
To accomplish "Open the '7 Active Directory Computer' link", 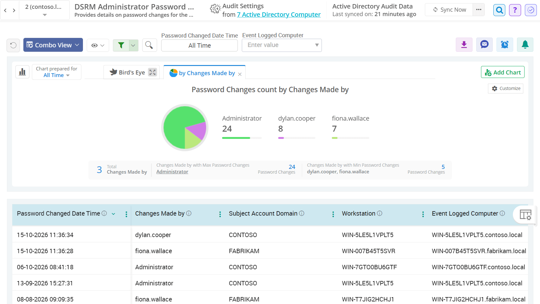I will [x=279, y=15].
